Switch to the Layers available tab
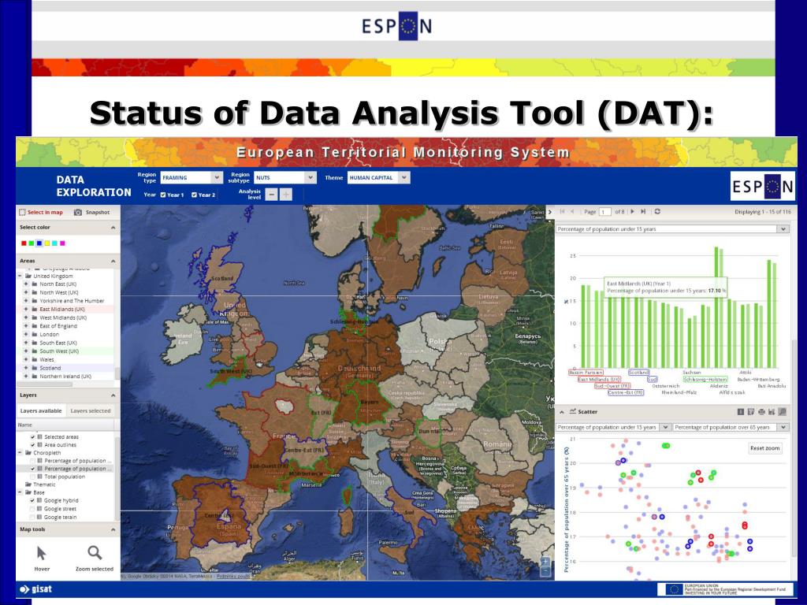 [x=41, y=410]
